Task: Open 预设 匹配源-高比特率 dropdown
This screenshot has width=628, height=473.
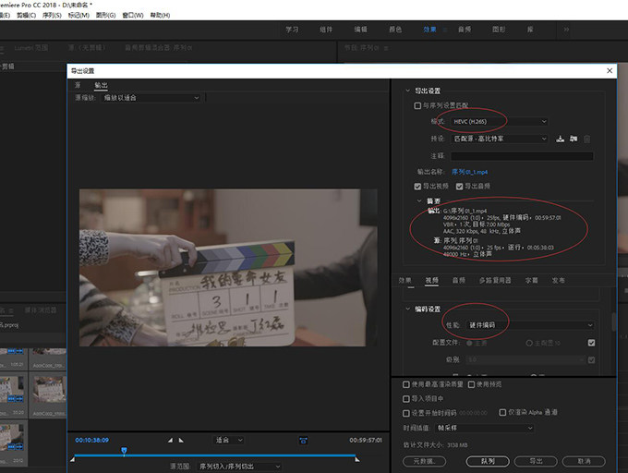Action: coord(499,139)
